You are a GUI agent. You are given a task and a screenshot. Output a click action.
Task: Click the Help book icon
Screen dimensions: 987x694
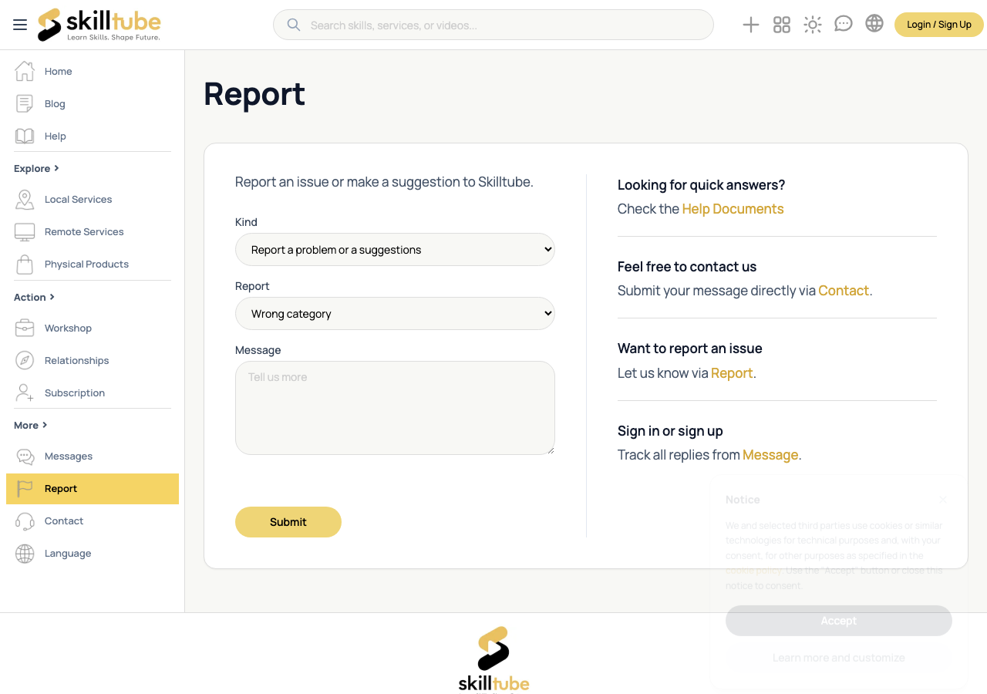[25, 136]
